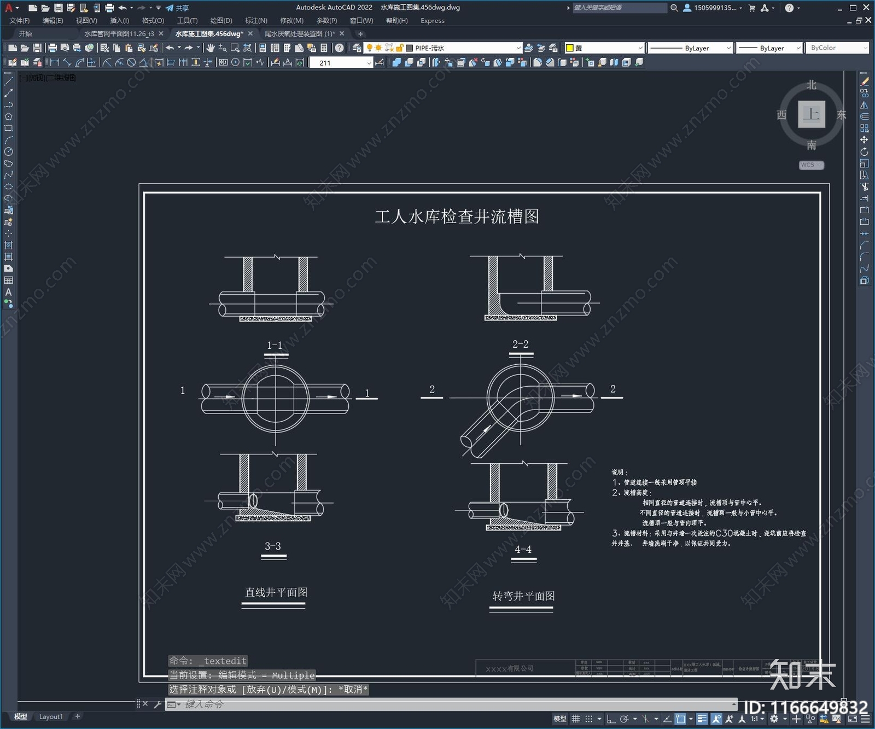875x729 pixels.
Task: Toggle the grid display in status bar
Action: pyautogui.click(x=576, y=719)
